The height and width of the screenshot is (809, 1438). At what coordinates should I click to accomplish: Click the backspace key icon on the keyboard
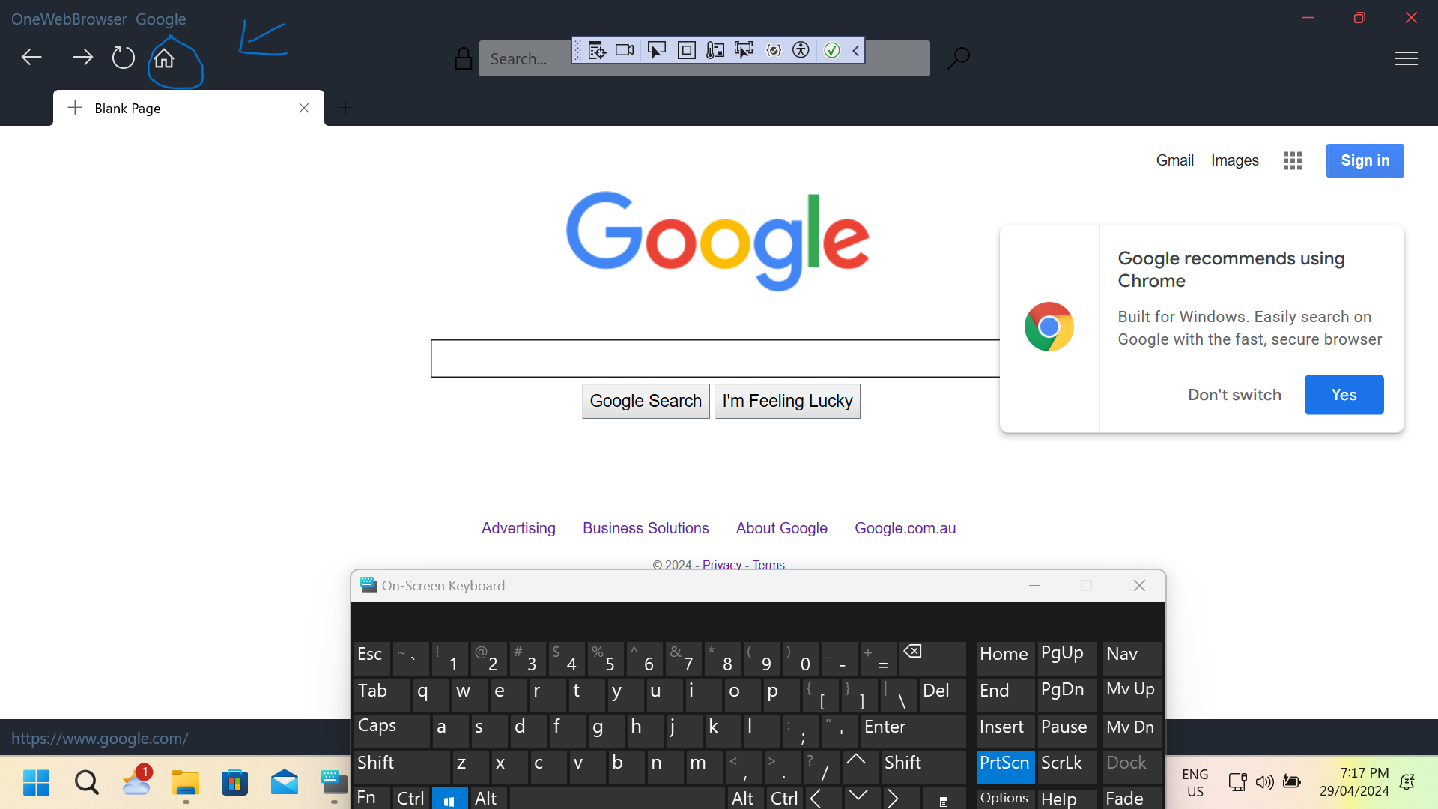[x=932, y=658]
